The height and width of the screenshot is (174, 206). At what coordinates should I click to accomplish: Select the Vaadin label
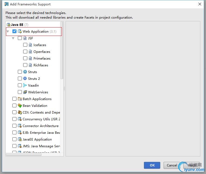click(x=33, y=86)
